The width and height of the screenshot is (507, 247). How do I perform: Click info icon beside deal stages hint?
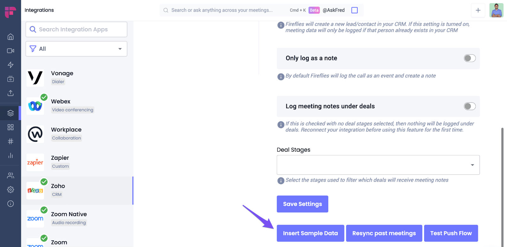(281, 181)
